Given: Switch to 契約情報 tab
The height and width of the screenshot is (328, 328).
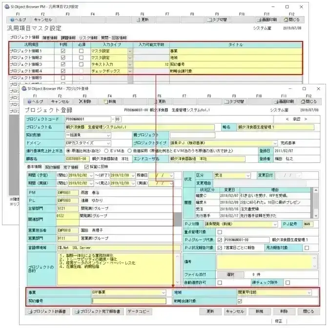Looking at the screenshot, I should [53, 167].
